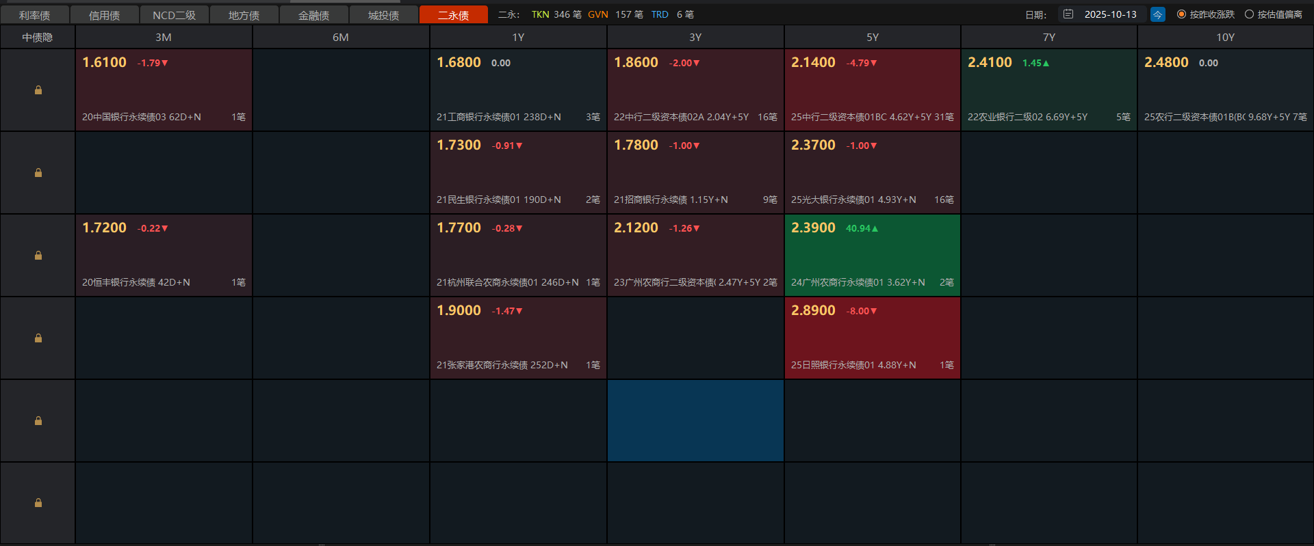Select the 按估值偏离 radio button
This screenshot has height=546, width=1314.
pyautogui.click(x=1249, y=14)
